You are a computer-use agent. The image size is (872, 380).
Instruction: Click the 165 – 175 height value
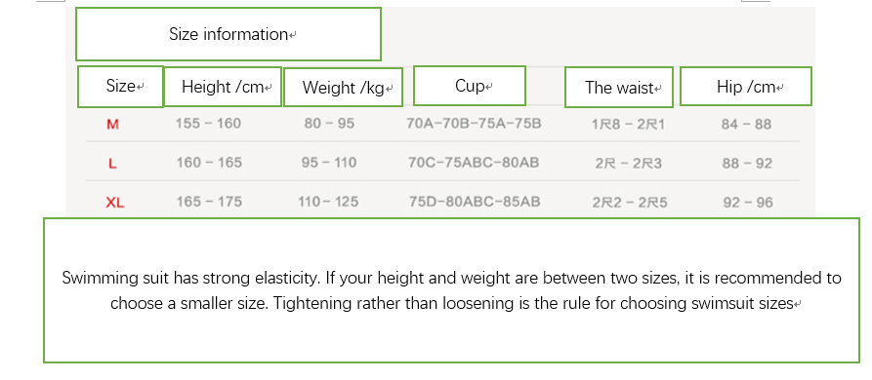(x=209, y=202)
